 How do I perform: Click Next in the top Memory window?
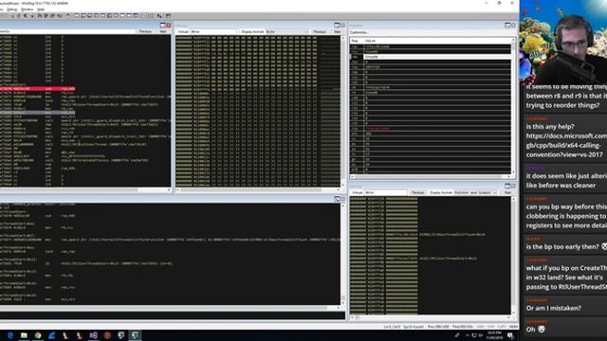338,31
